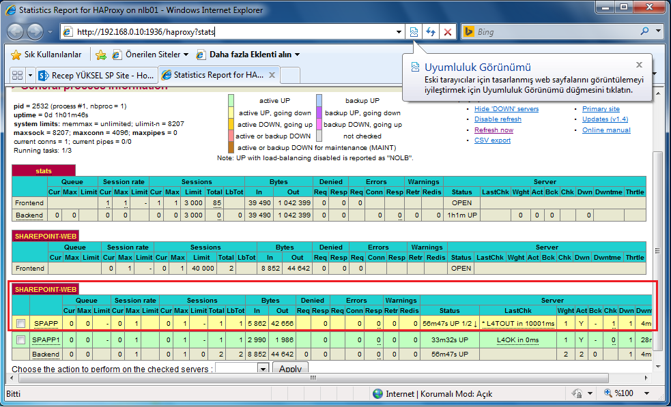Click Korumalı Mod: Açık status text
The height and width of the screenshot is (407, 671).
[457, 394]
